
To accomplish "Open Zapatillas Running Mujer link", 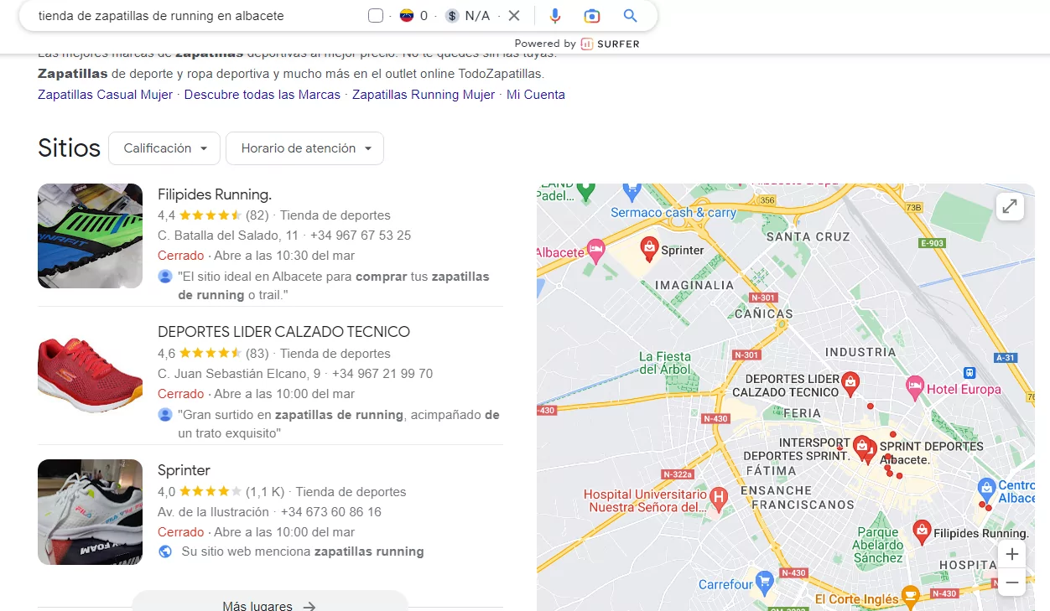I will point(424,95).
